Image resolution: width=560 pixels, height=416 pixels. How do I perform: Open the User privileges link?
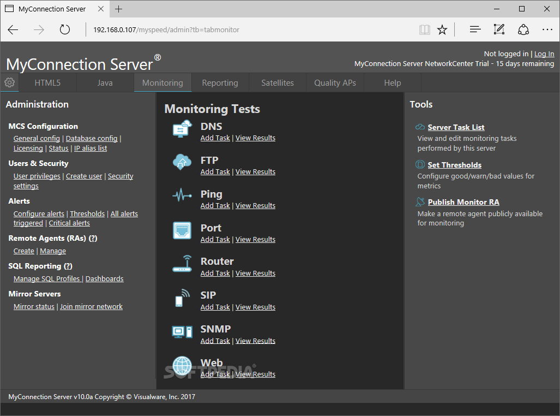coord(37,176)
